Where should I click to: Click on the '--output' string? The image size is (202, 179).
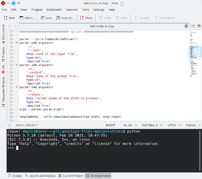(x=36, y=72)
